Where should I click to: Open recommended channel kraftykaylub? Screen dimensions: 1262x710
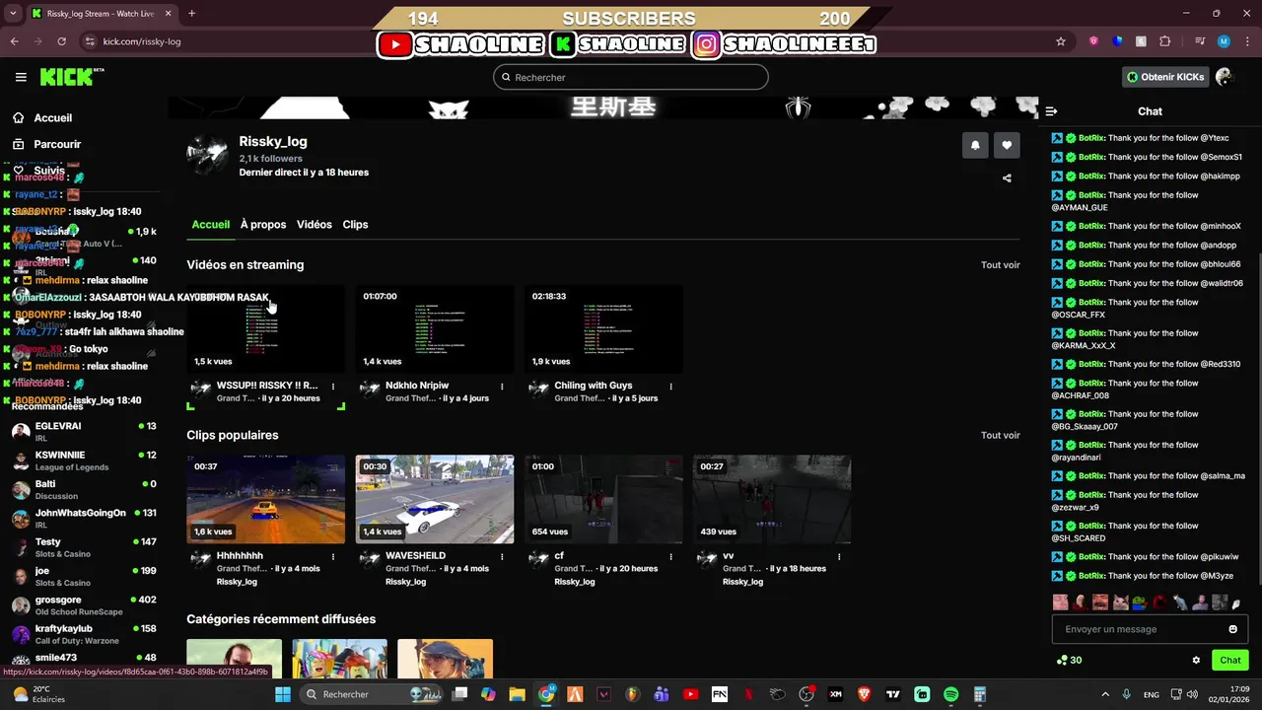(x=84, y=634)
